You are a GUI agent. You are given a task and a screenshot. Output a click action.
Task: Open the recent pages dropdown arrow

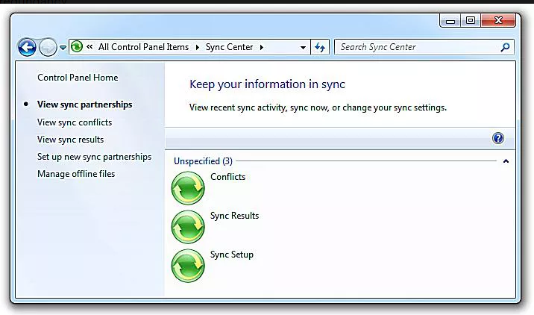coord(63,48)
